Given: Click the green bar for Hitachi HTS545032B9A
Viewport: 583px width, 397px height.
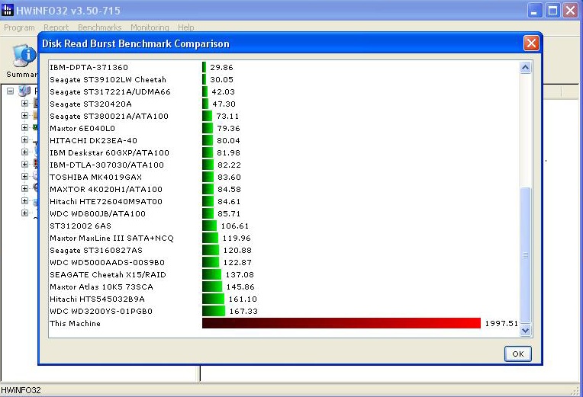Looking at the screenshot, I should (x=214, y=299).
